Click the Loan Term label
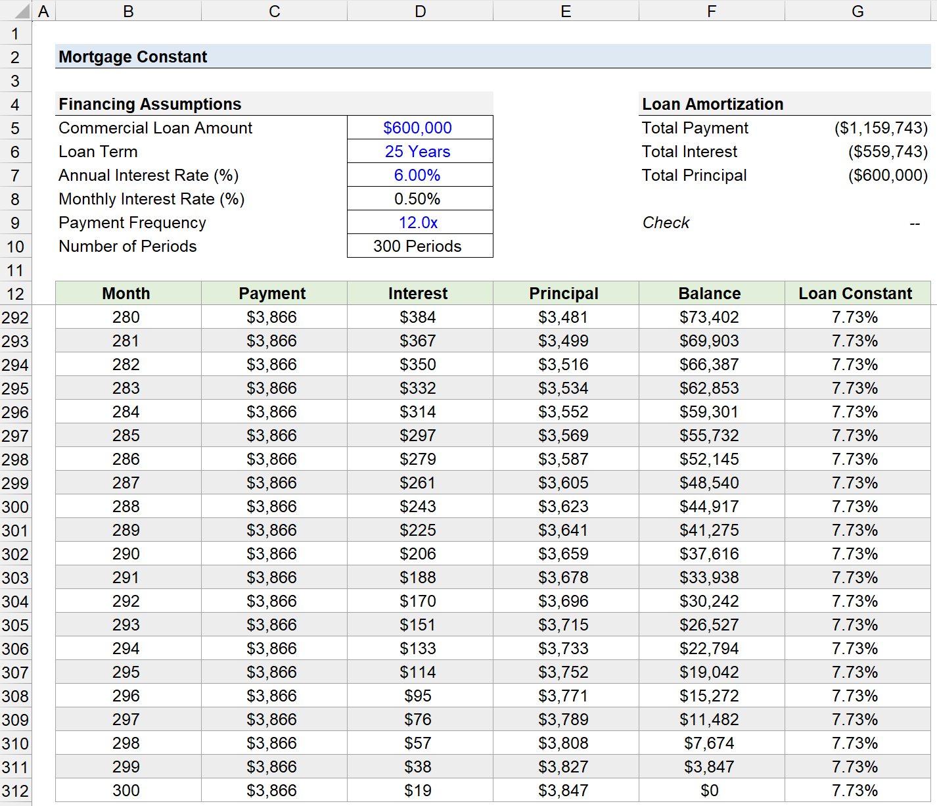This screenshot has width=937, height=806. [98, 152]
